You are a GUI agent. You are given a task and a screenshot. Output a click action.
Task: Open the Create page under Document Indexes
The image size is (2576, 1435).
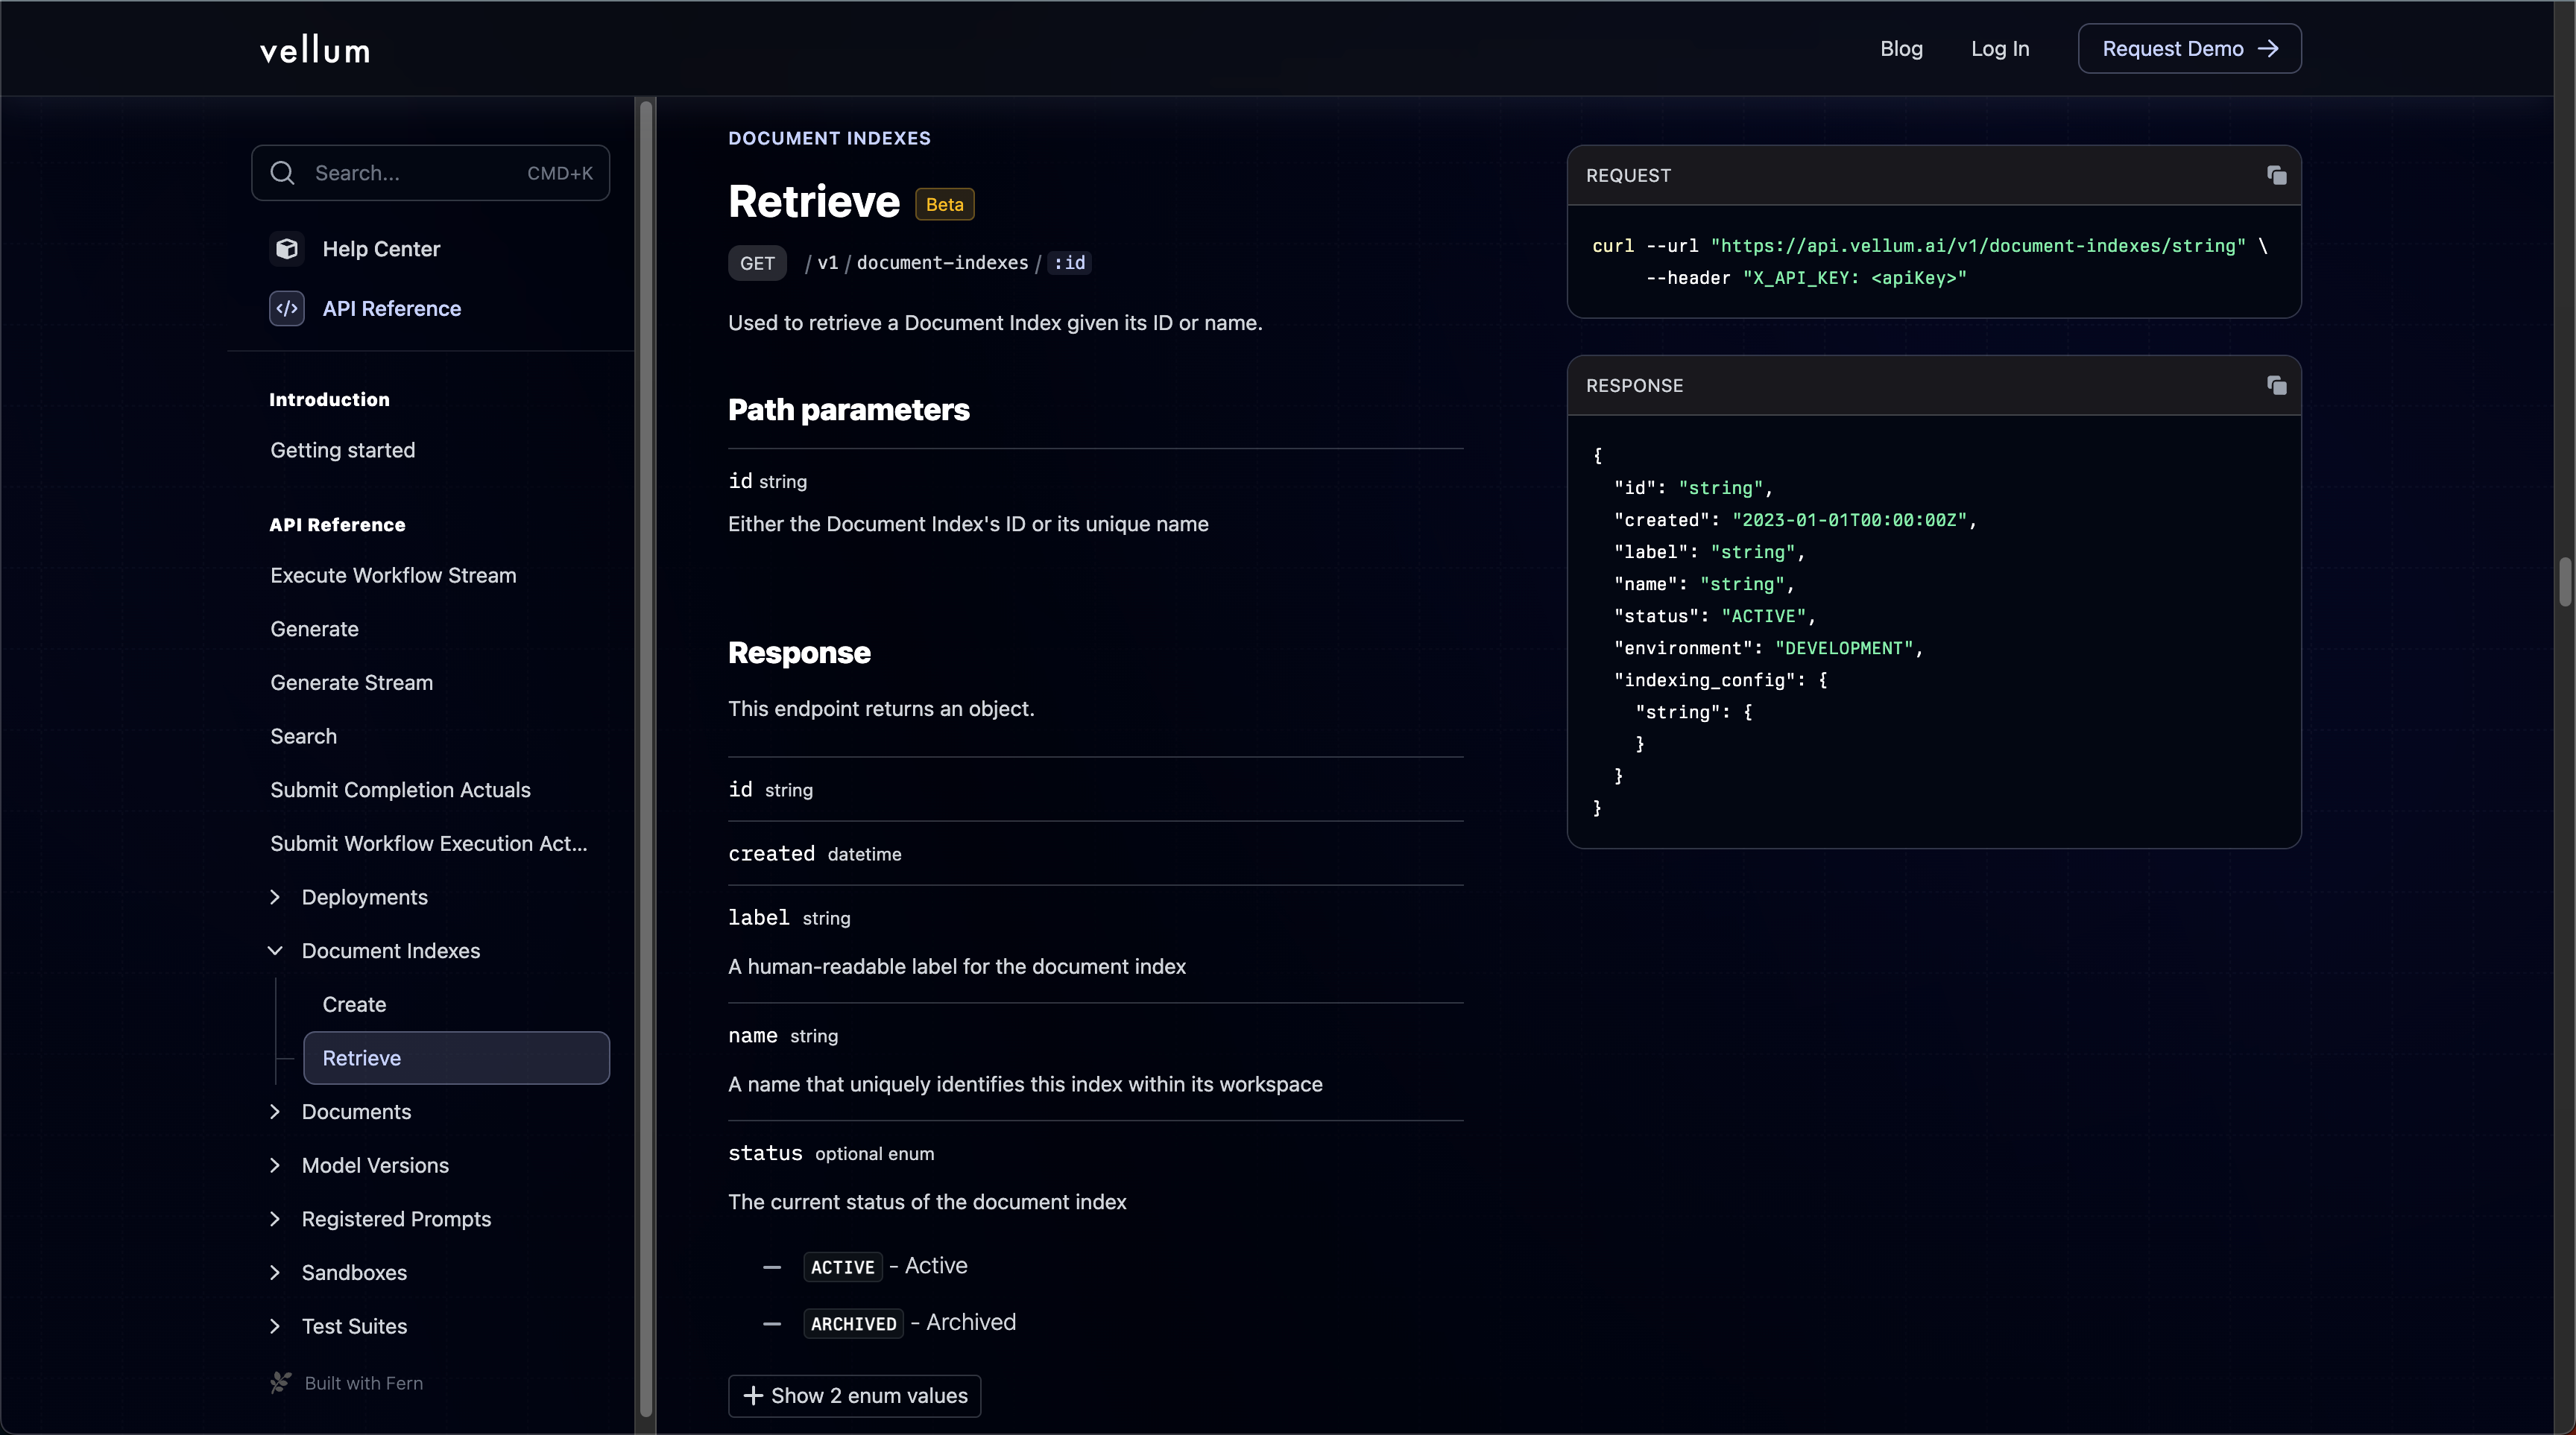(354, 1004)
